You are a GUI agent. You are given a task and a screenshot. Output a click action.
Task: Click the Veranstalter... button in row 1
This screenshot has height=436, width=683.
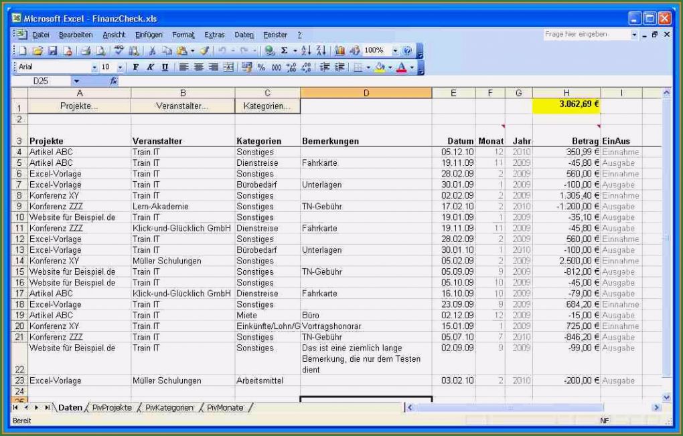(x=182, y=106)
